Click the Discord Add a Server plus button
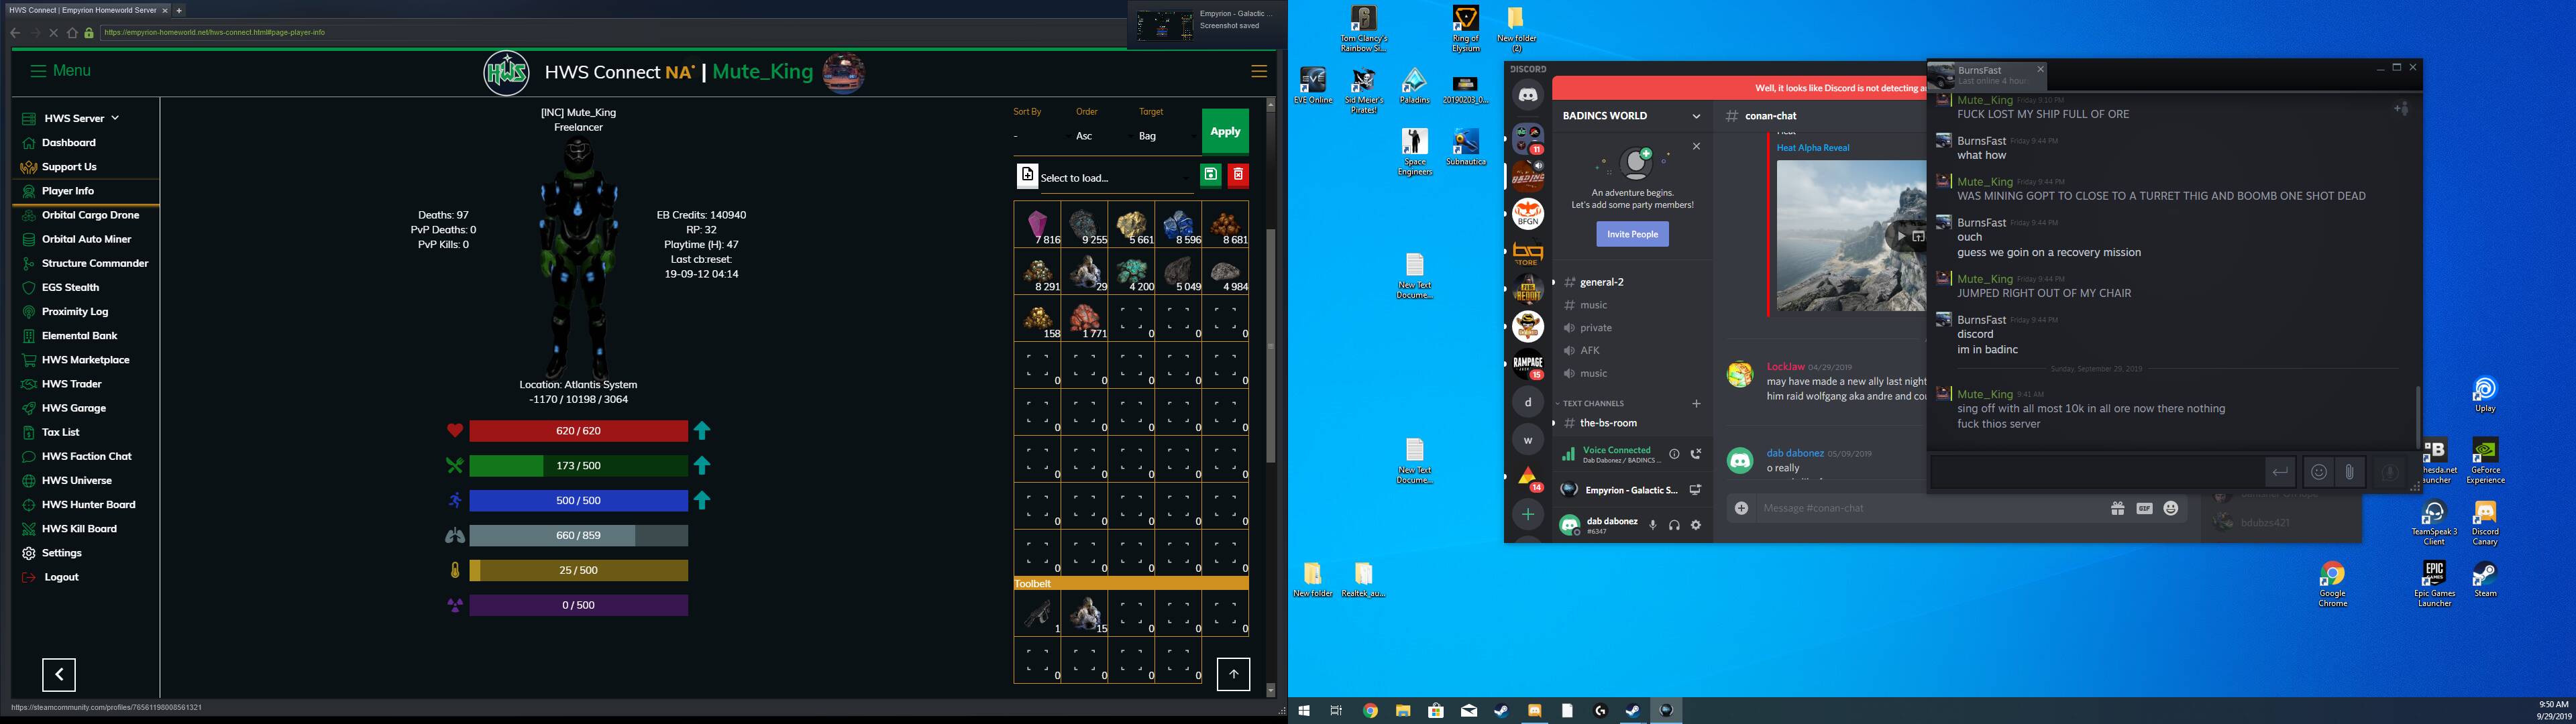This screenshot has width=2576, height=724. point(1528,514)
